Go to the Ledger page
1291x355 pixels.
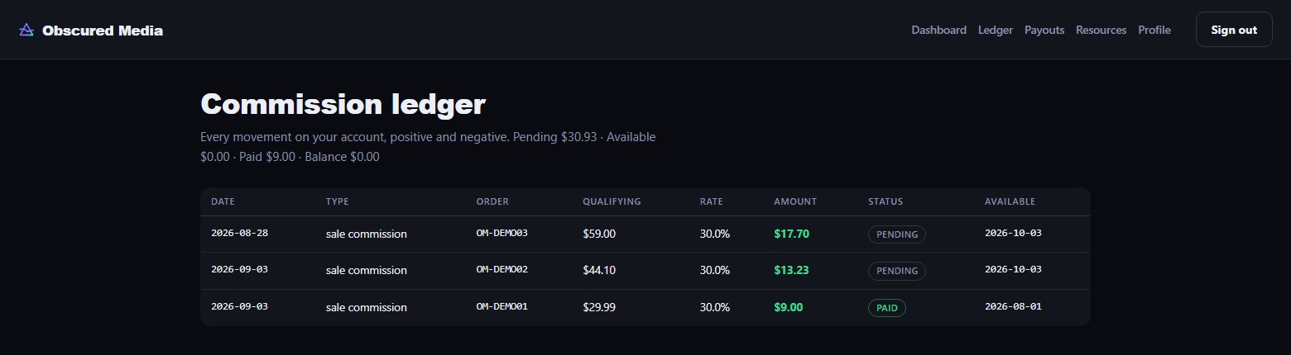[995, 30]
